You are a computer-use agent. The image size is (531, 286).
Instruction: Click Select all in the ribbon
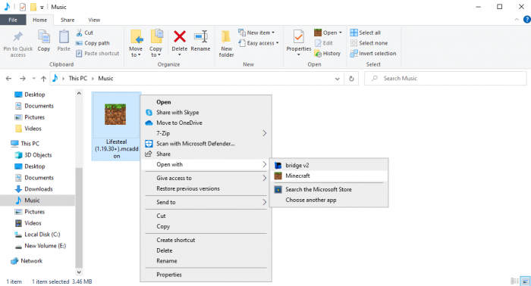pyautogui.click(x=366, y=33)
